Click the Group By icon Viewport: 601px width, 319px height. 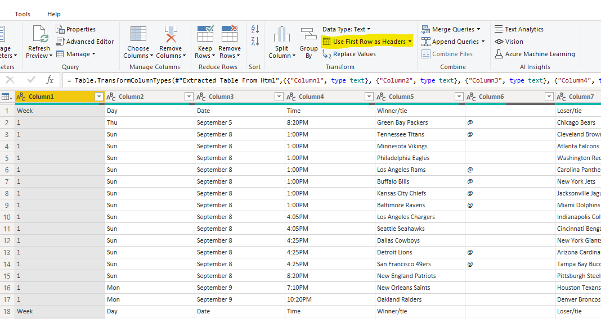coord(308,35)
